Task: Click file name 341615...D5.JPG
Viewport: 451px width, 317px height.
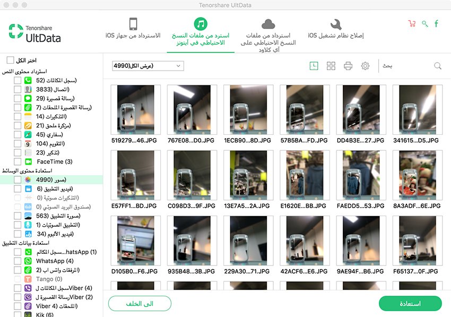Action: click(416, 141)
